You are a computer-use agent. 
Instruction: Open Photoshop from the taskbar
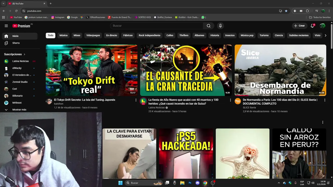190,183
